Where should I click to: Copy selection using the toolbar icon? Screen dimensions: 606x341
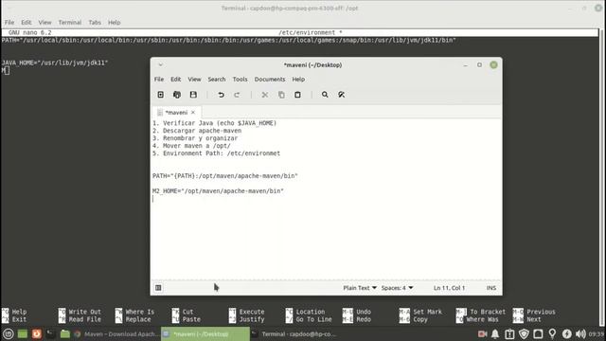281,95
